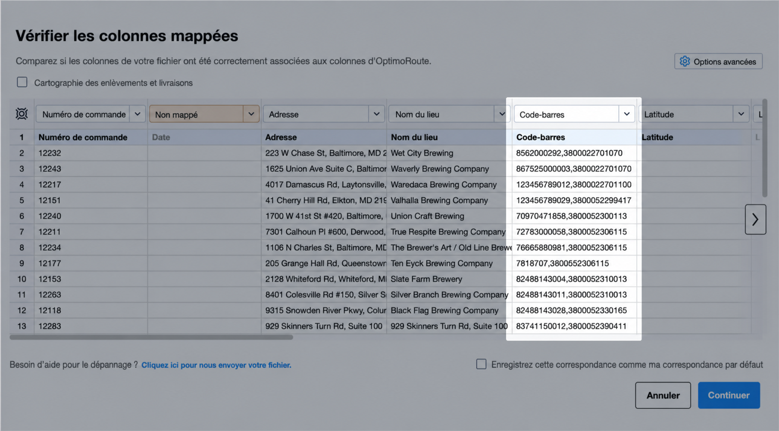
Task: Select order number cell 12211
Action: click(91, 232)
